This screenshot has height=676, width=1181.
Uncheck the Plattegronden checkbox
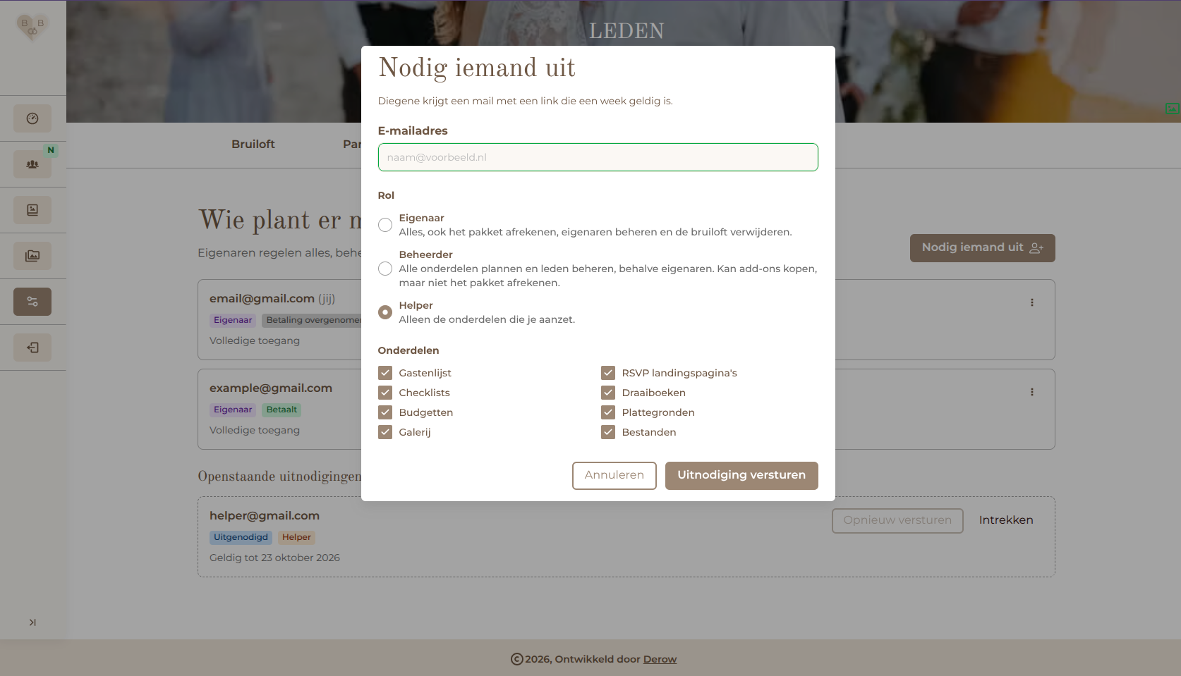608,412
